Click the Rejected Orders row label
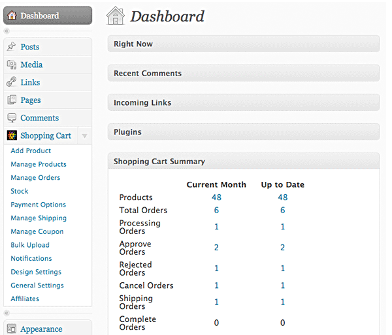392x335 pixels. click(135, 269)
